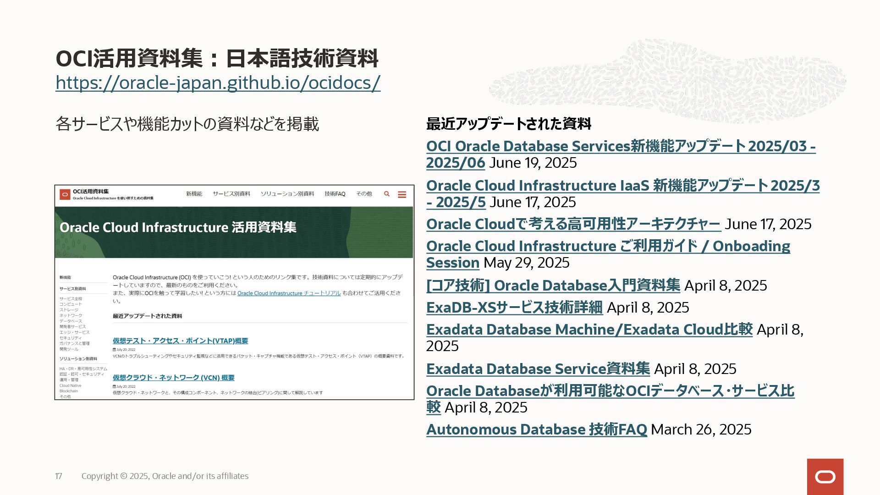This screenshot has height=495, width=880.
Task: Click the May 29, 2025 date text
Action: tap(527, 263)
